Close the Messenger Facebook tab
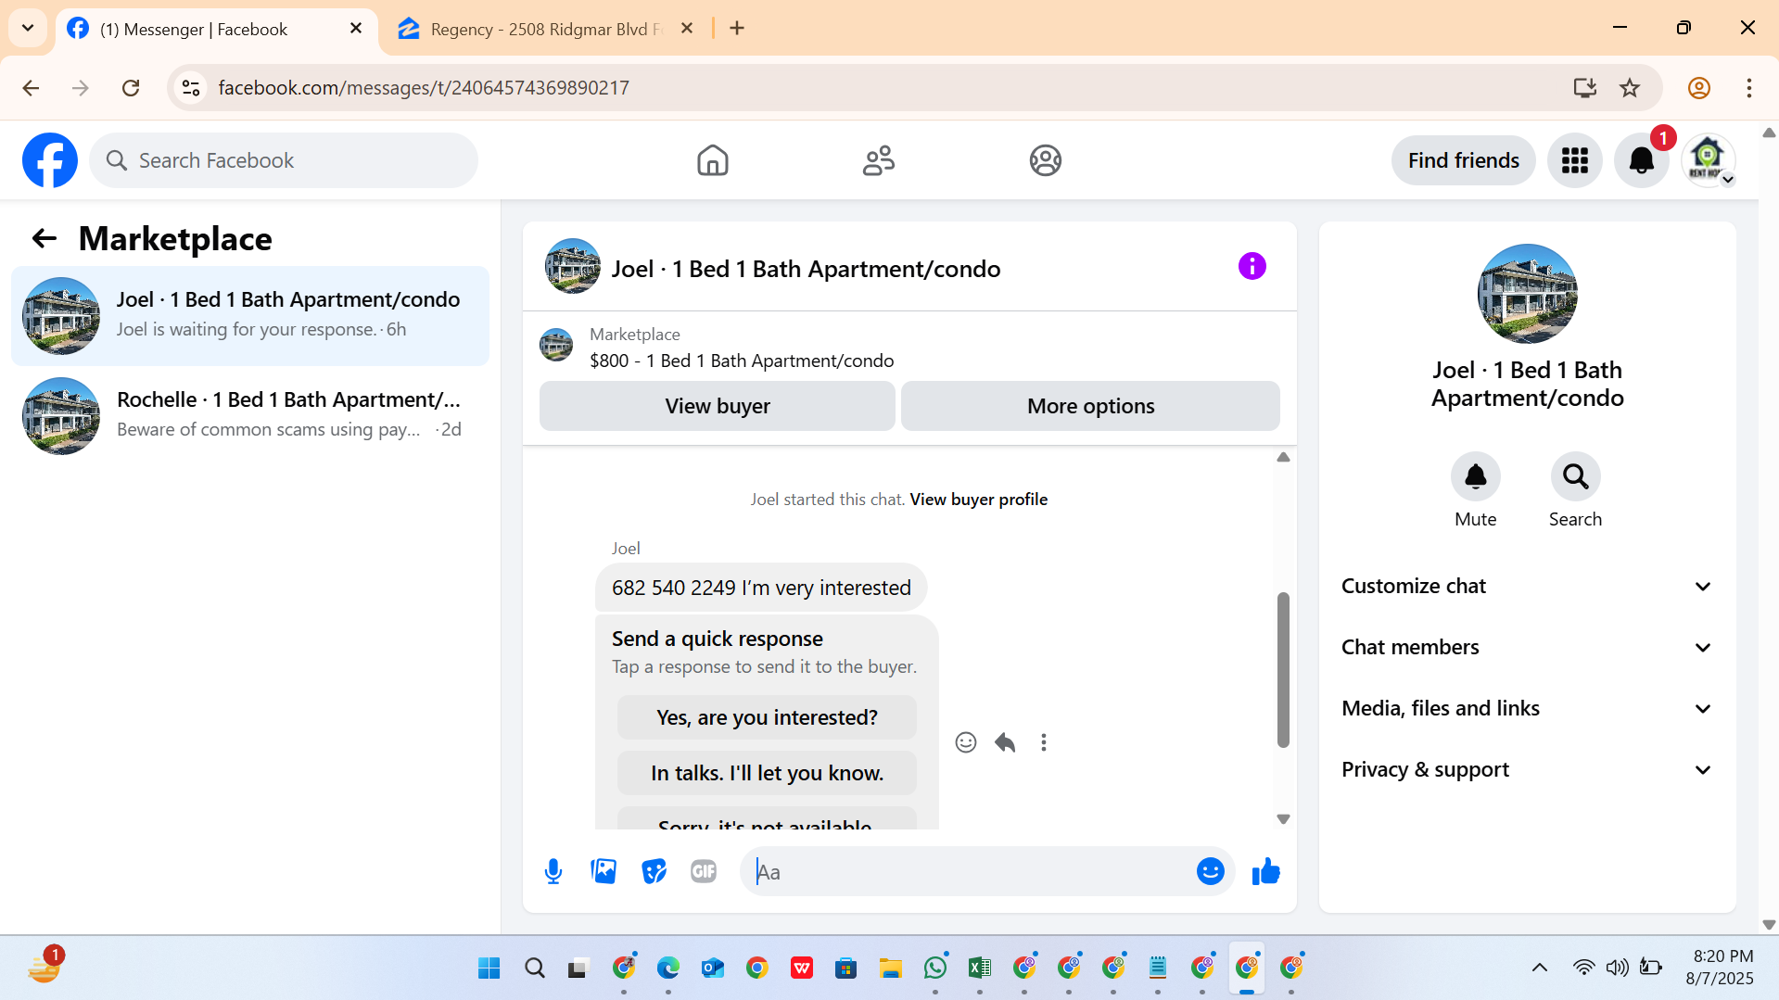The height and width of the screenshot is (1000, 1779). [x=356, y=29]
